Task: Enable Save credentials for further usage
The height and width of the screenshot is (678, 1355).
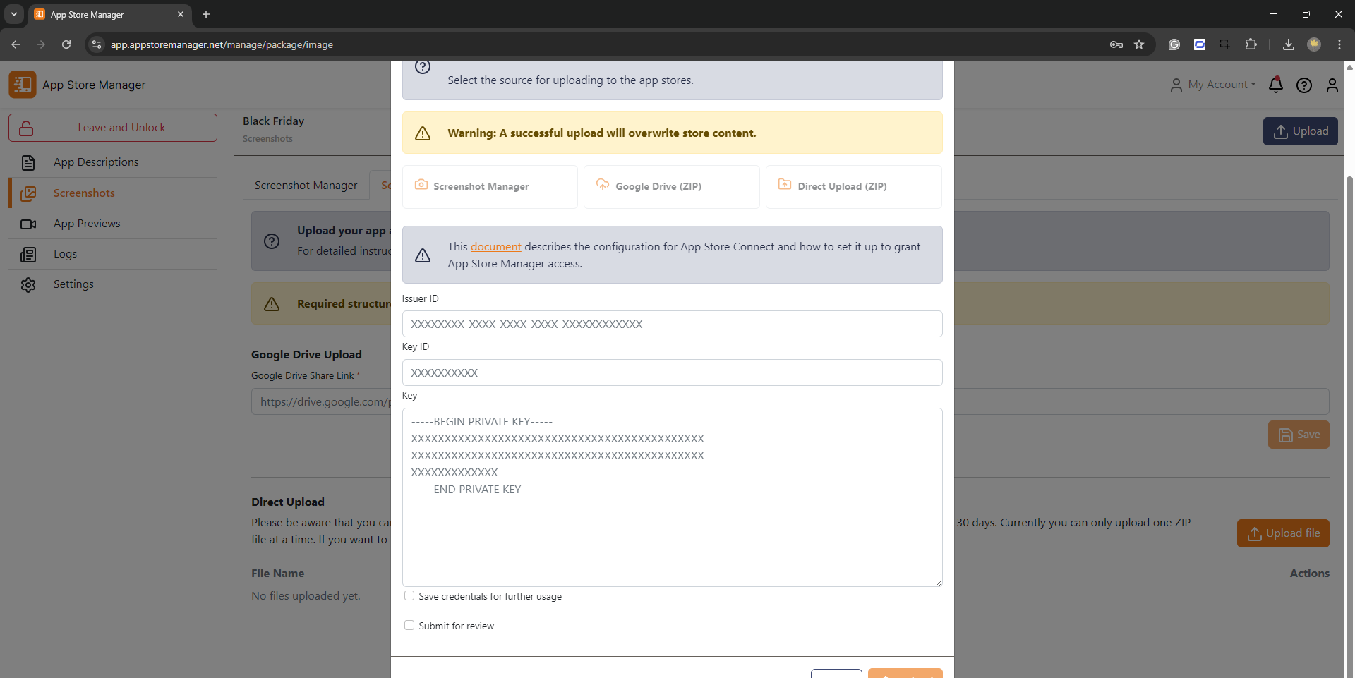Action: [409, 596]
